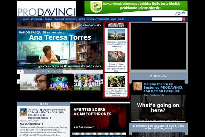Click 'What's going on here?' video message
Viewport: 205px width, 137px height.
point(158,108)
